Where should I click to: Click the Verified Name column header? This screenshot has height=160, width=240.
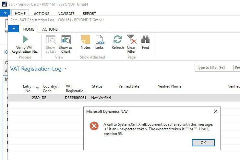[170, 86]
